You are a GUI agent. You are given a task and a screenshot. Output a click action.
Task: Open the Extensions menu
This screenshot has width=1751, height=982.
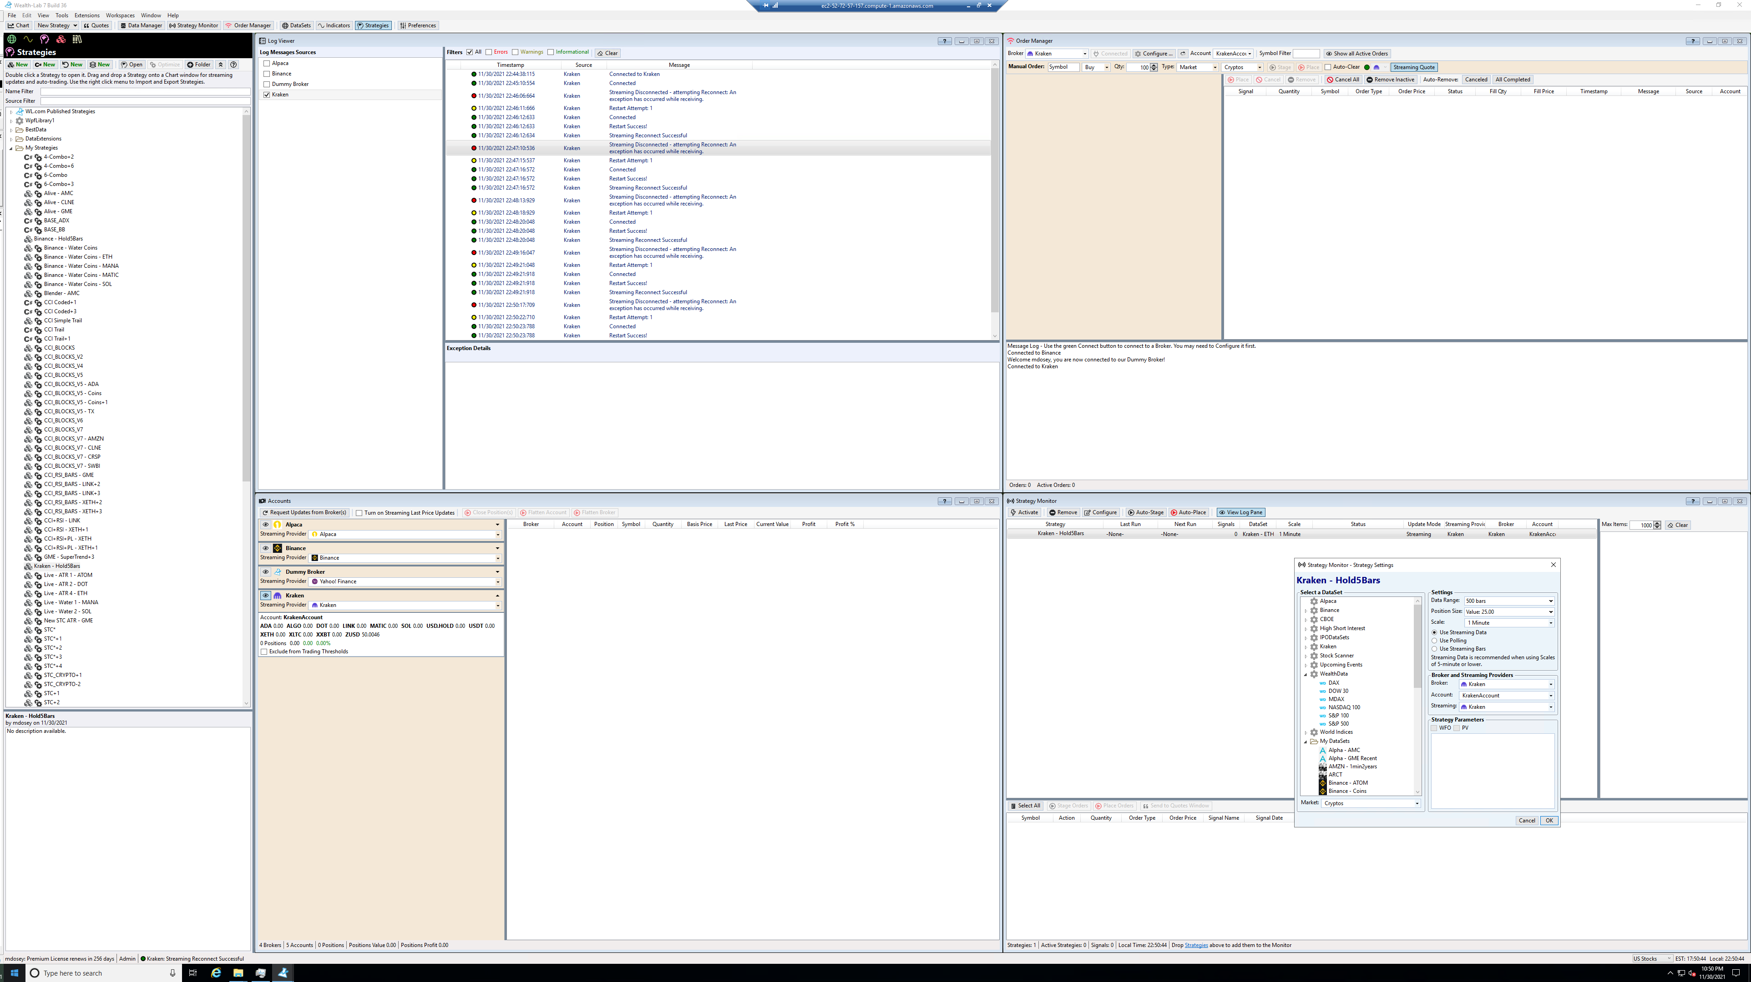click(x=86, y=15)
